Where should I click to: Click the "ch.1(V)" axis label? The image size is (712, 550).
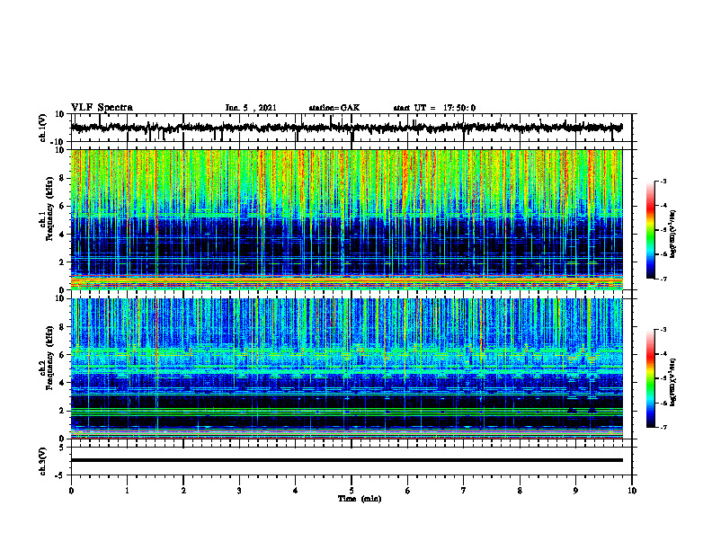pos(43,128)
